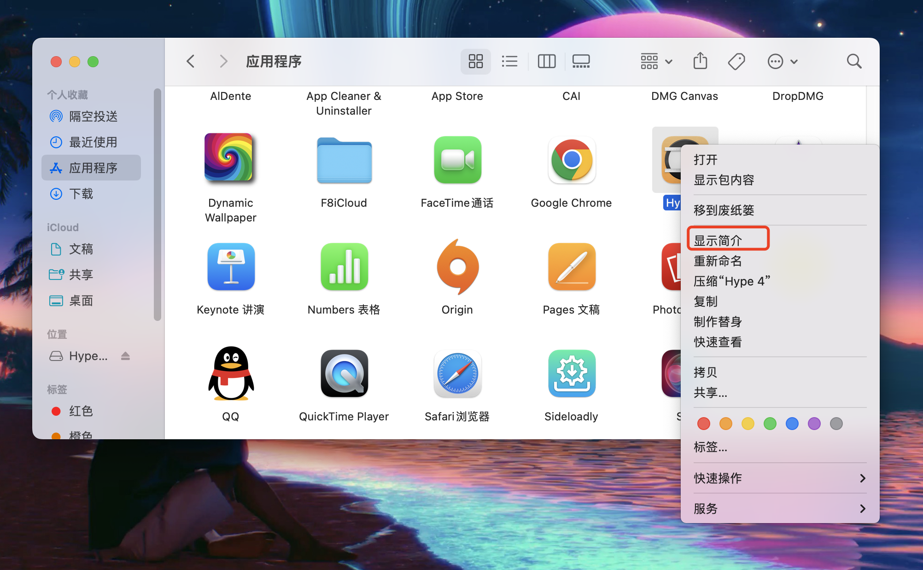Screen dimensions: 923x570
Task: Switch to icon grid view
Action: [x=475, y=61]
